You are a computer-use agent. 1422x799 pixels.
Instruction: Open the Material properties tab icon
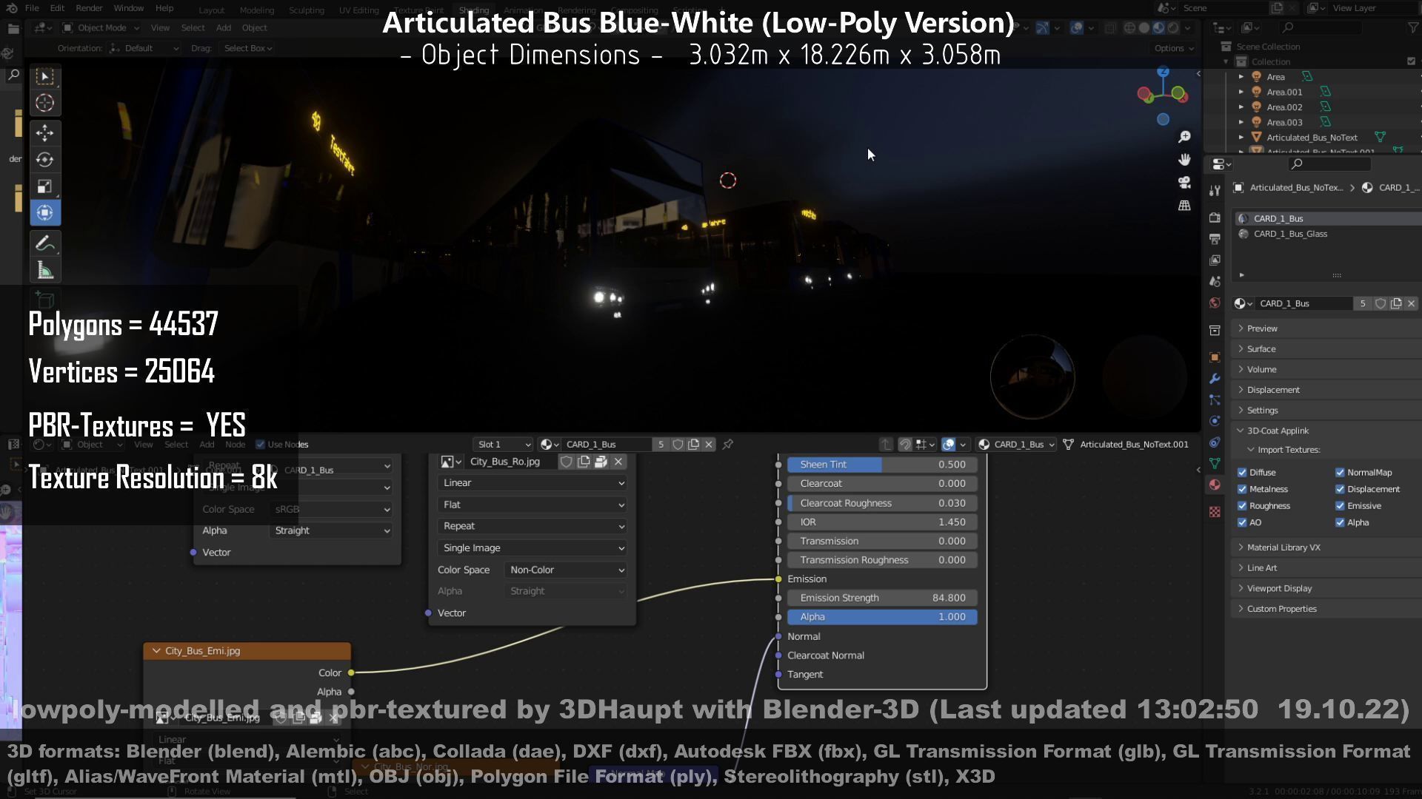click(x=1215, y=485)
